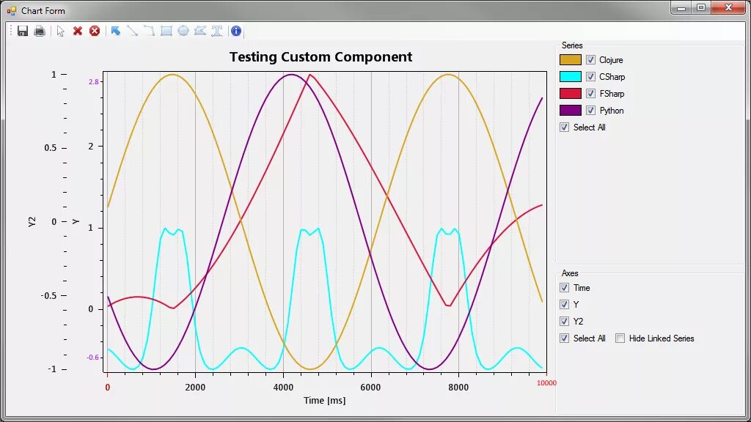Click the Y2 axis 0.5 label
This screenshot has width=751, height=422.
pos(51,148)
